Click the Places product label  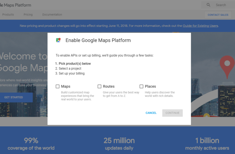(x=150, y=87)
